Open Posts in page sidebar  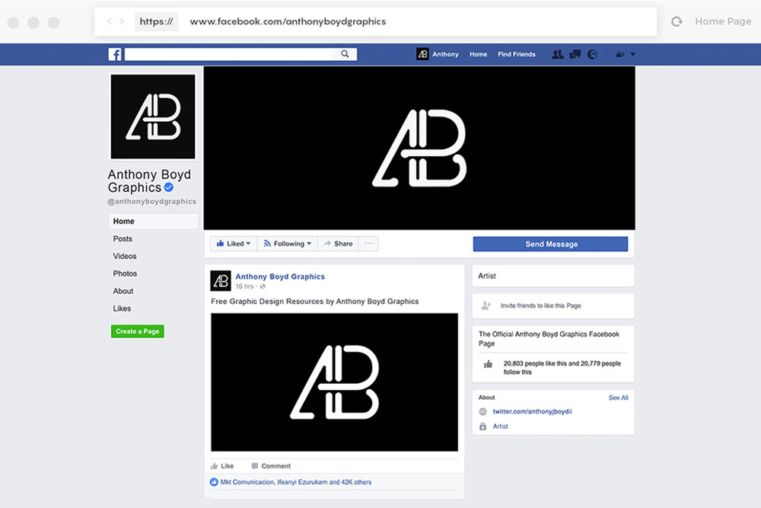[123, 239]
